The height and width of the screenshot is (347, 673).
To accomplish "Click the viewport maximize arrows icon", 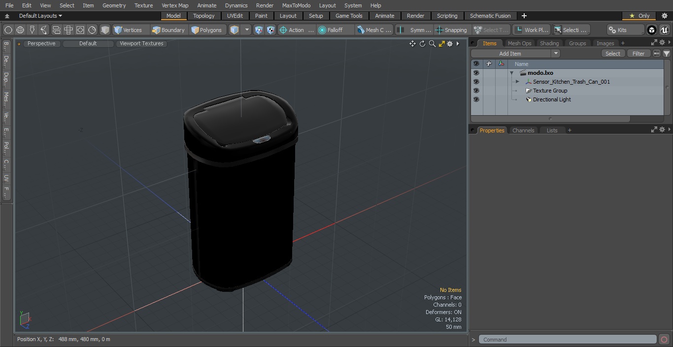I will tap(441, 44).
